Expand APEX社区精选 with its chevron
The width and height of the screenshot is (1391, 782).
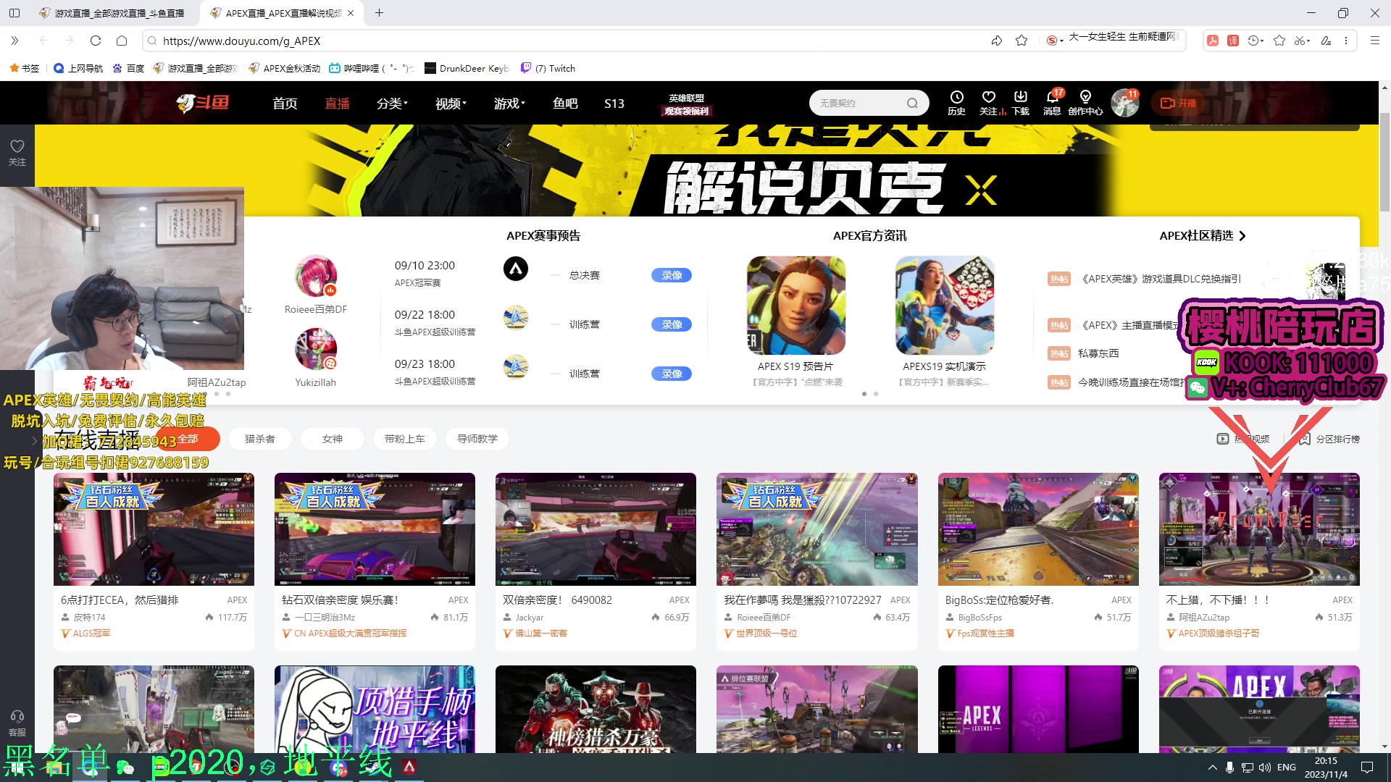[x=1242, y=235]
